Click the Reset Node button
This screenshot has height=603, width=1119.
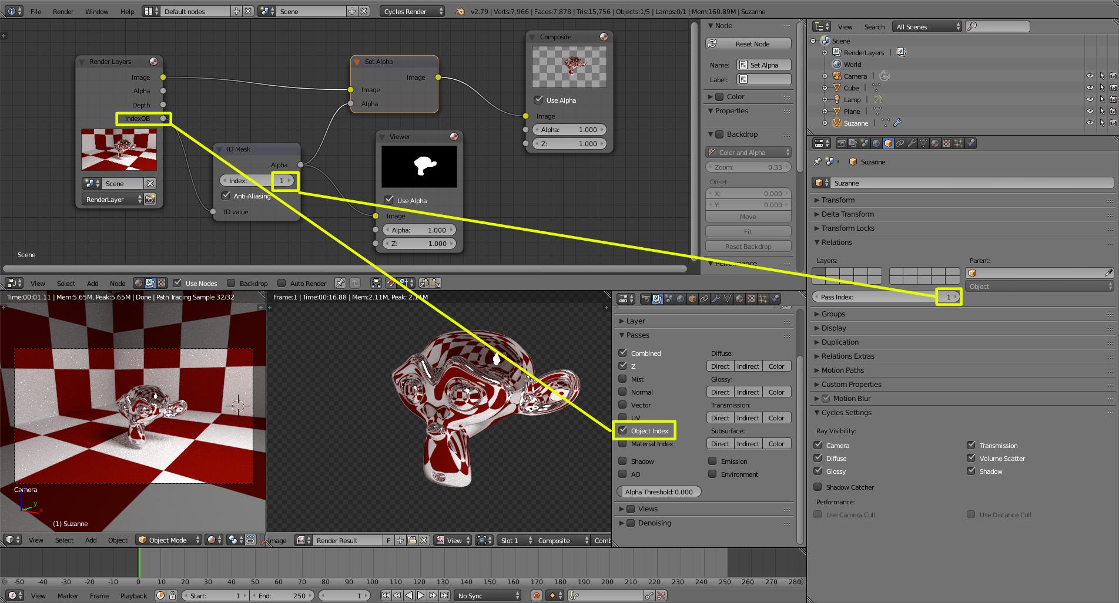(x=748, y=43)
